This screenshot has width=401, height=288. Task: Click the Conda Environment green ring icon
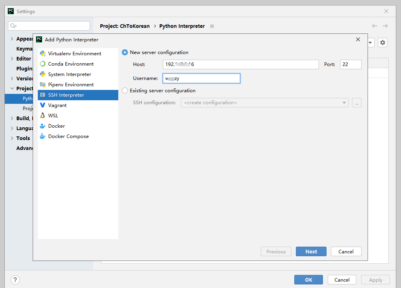[43, 64]
